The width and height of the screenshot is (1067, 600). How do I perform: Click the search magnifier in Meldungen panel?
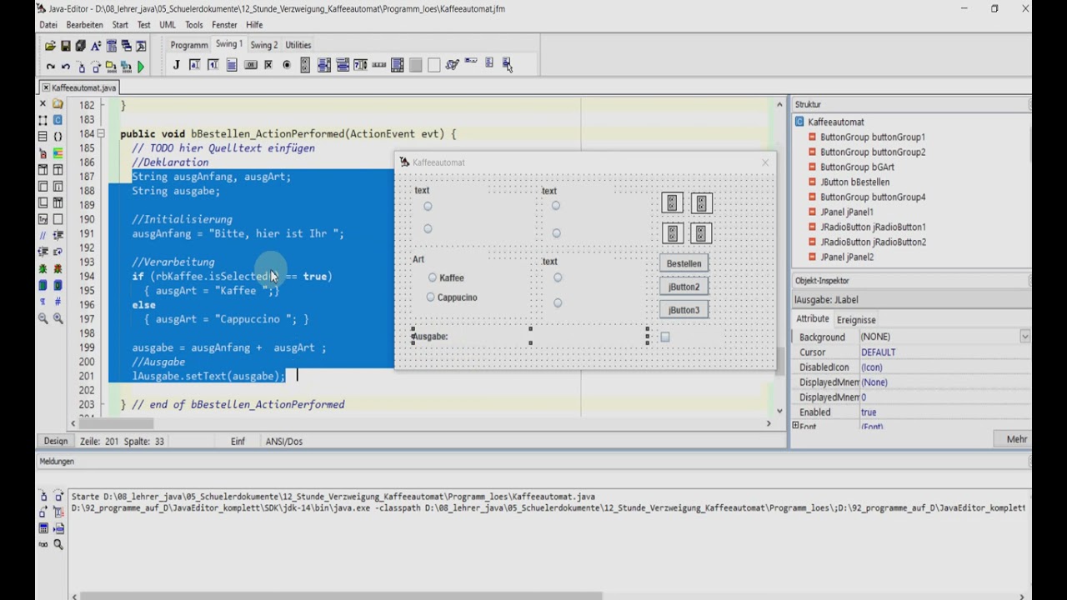[58, 544]
